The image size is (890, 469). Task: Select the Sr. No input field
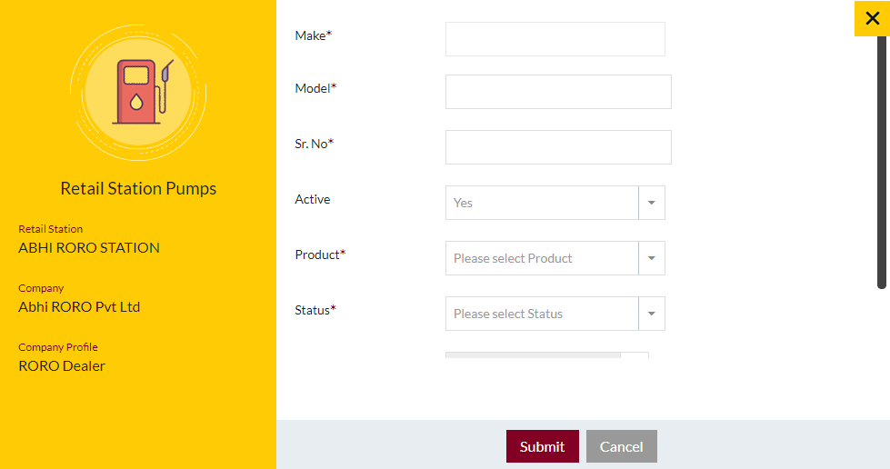point(558,147)
